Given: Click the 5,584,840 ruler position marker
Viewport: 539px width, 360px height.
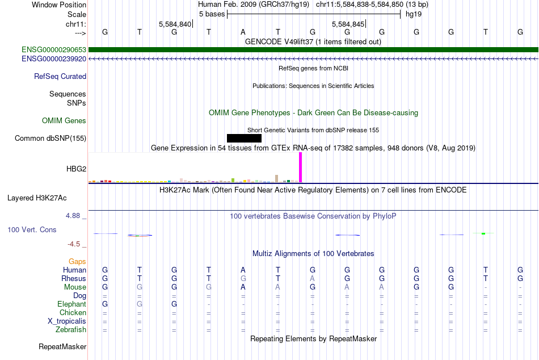Looking at the screenshot, I should pos(176,24).
